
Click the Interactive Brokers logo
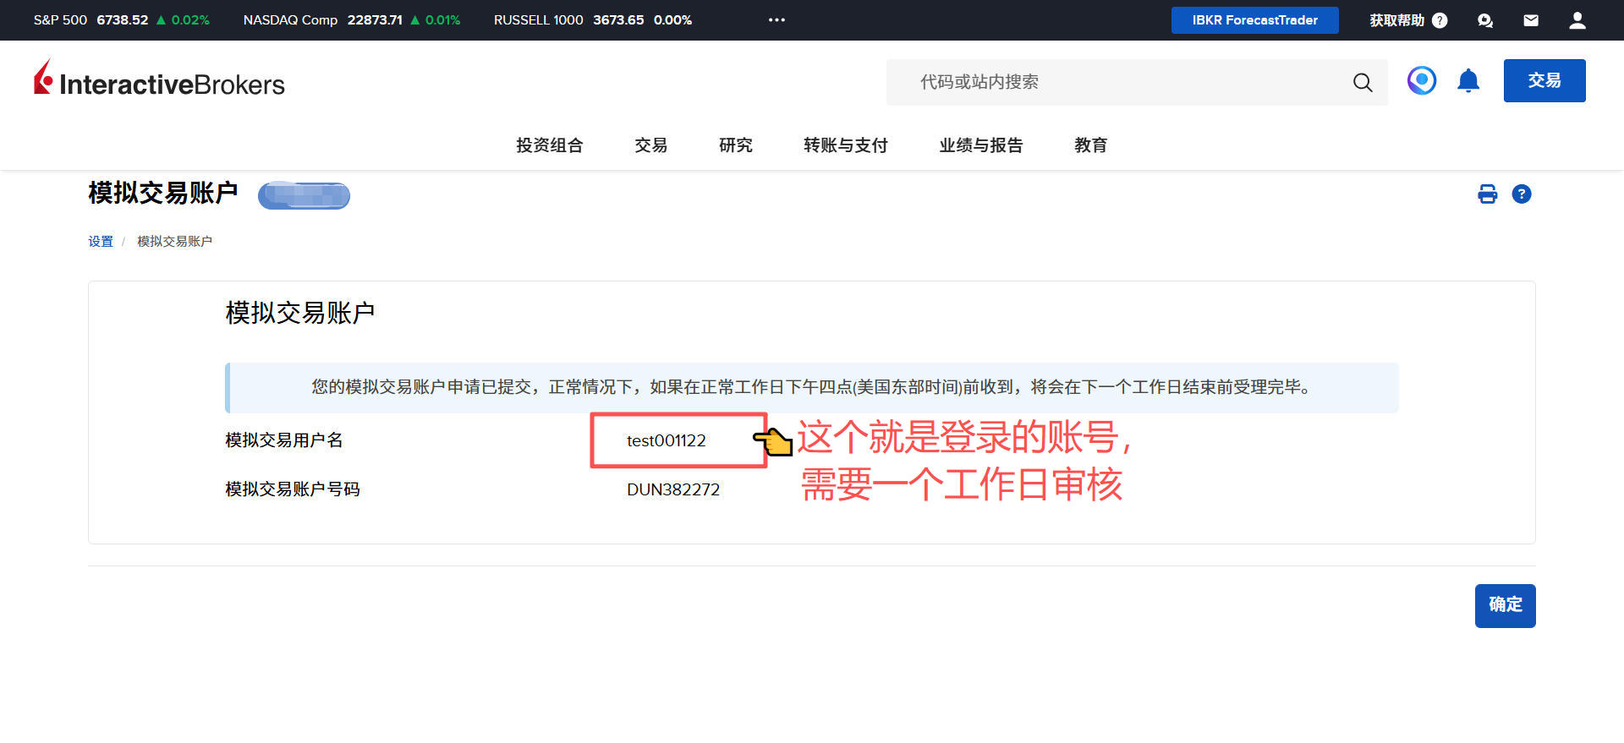coord(159,80)
